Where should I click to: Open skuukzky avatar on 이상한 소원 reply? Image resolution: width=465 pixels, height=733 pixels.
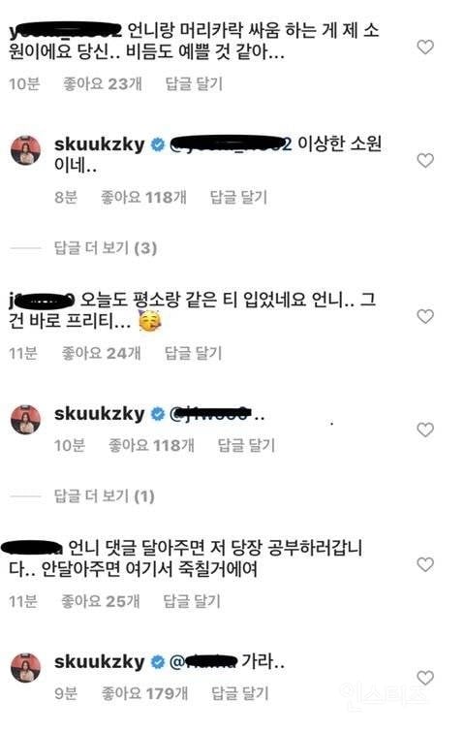26,150
